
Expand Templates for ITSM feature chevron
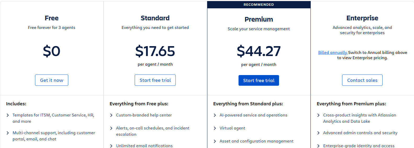coord(8,115)
